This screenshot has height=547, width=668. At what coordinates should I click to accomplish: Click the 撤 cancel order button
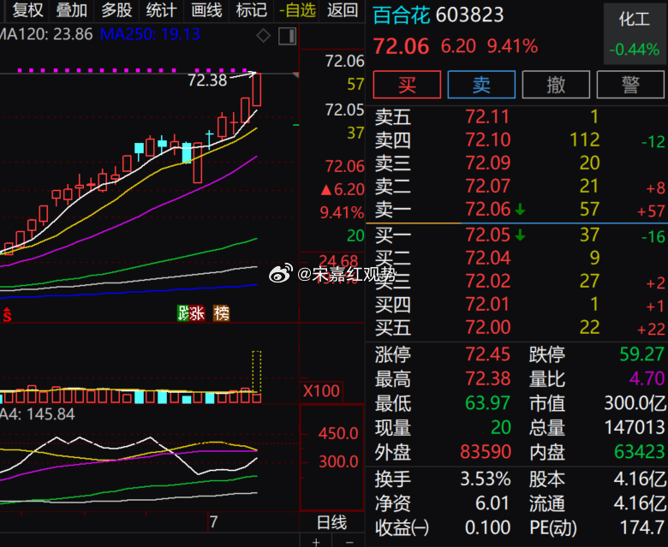point(556,85)
